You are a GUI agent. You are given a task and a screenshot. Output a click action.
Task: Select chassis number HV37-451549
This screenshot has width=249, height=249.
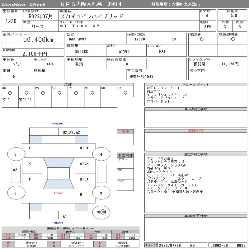coord(141,77)
